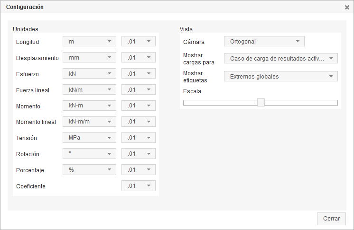The height and width of the screenshot is (230, 354).
Task: Open the Longitud unit dropdown
Action: tap(89, 42)
